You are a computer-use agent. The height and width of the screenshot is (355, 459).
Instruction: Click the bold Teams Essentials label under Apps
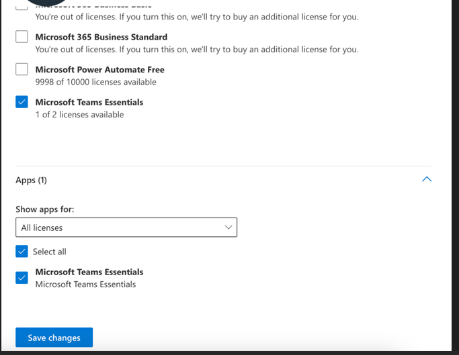click(89, 272)
